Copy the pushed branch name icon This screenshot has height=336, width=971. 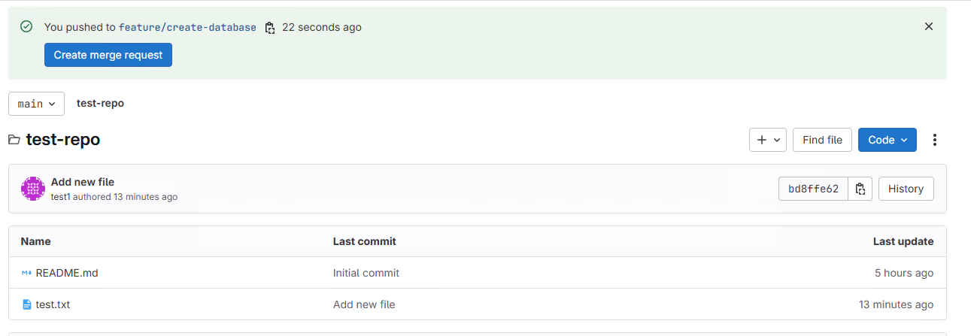point(270,28)
